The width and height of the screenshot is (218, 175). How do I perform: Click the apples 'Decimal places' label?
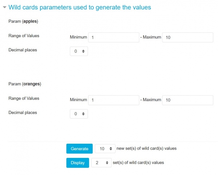(x=23, y=50)
